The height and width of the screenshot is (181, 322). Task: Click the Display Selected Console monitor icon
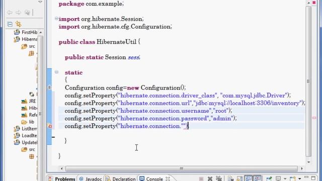pos(278,178)
